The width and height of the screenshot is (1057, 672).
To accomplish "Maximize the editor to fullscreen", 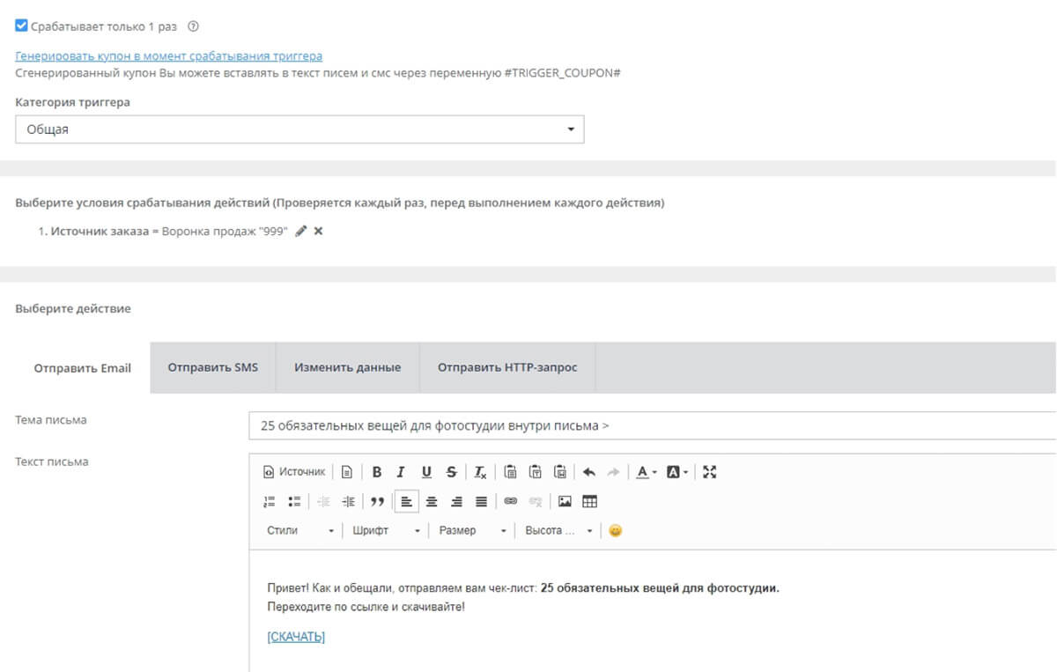I will click(710, 472).
